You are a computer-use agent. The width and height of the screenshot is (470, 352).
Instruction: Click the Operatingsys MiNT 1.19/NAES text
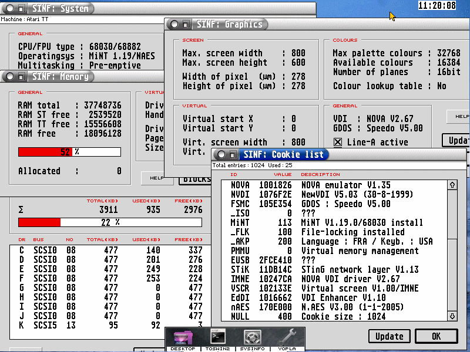coord(86,56)
